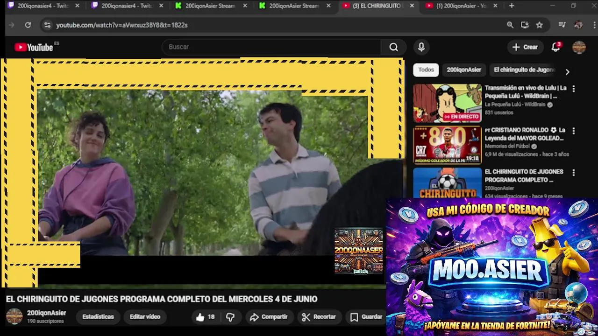Like the video with thumbs up

click(x=205, y=317)
